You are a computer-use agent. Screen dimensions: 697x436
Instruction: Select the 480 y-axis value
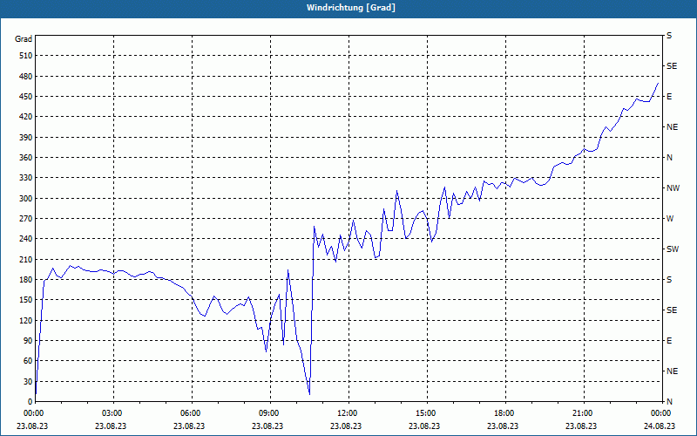tap(26, 77)
